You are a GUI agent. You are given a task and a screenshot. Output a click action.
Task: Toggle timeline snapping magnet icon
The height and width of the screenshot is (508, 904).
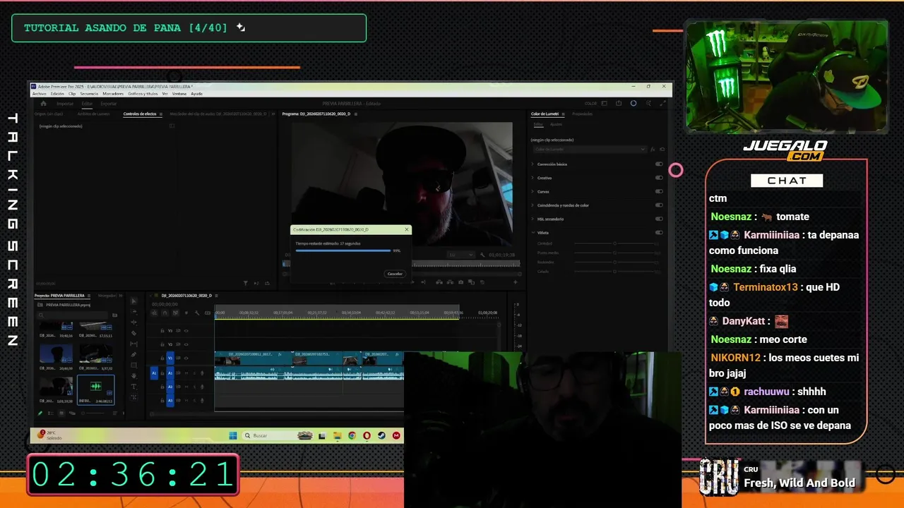165,313
